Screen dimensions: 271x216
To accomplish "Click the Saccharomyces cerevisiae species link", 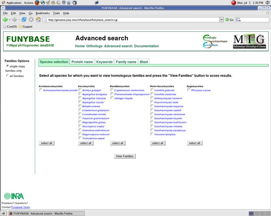I will coord(170,114).
